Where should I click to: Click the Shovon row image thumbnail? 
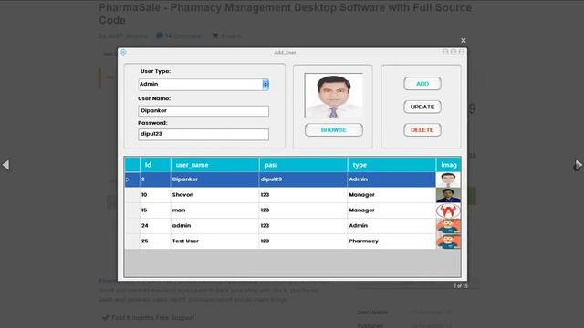448,195
